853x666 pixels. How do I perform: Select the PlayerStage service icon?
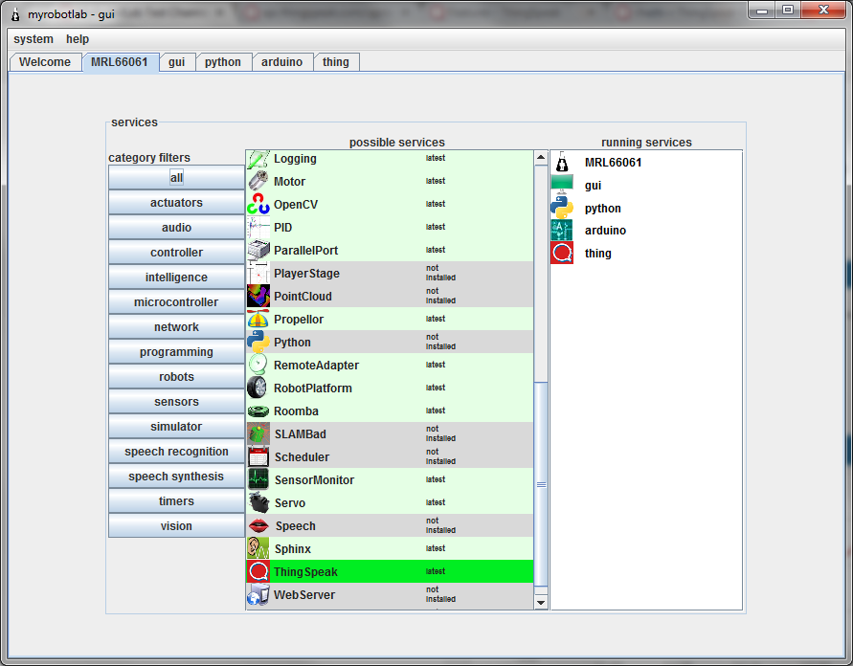coord(258,273)
